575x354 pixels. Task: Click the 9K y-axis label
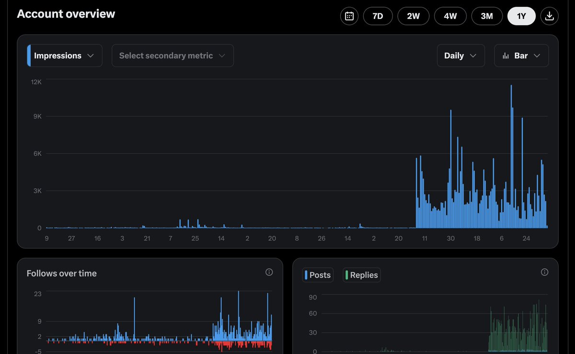tap(38, 116)
